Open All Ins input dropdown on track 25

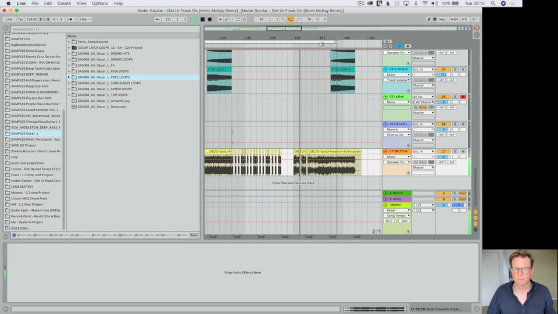pos(424,97)
